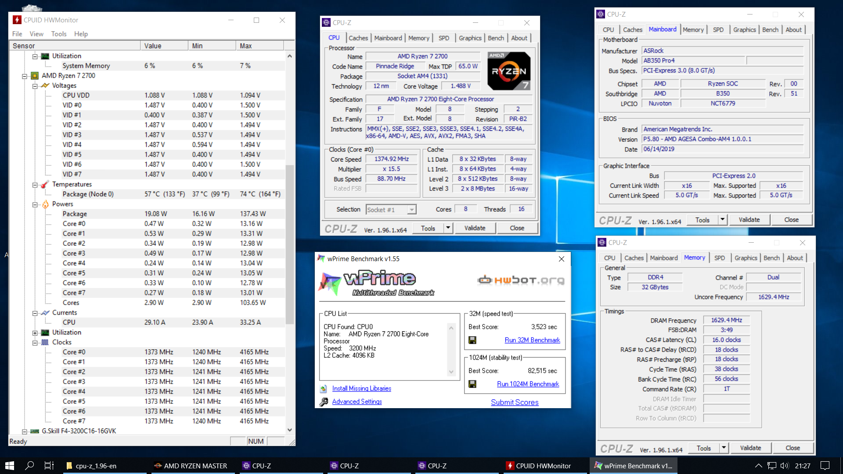Click Validate in CPU-Z Memory window
Viewport: 843px width, 474px height.
click(750, 448)
